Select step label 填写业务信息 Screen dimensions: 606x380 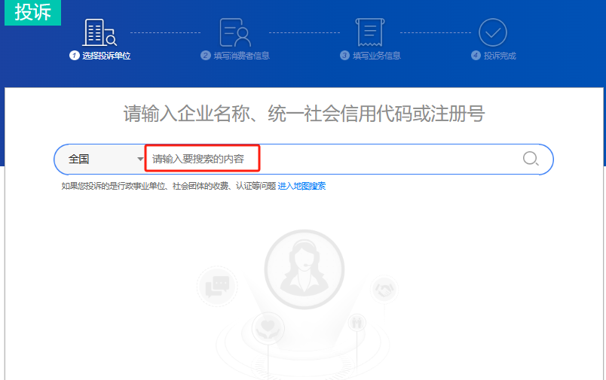[376, 56]
